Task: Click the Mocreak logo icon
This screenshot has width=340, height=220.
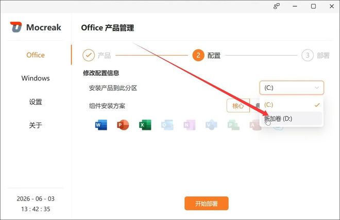Action: (16, 27)
